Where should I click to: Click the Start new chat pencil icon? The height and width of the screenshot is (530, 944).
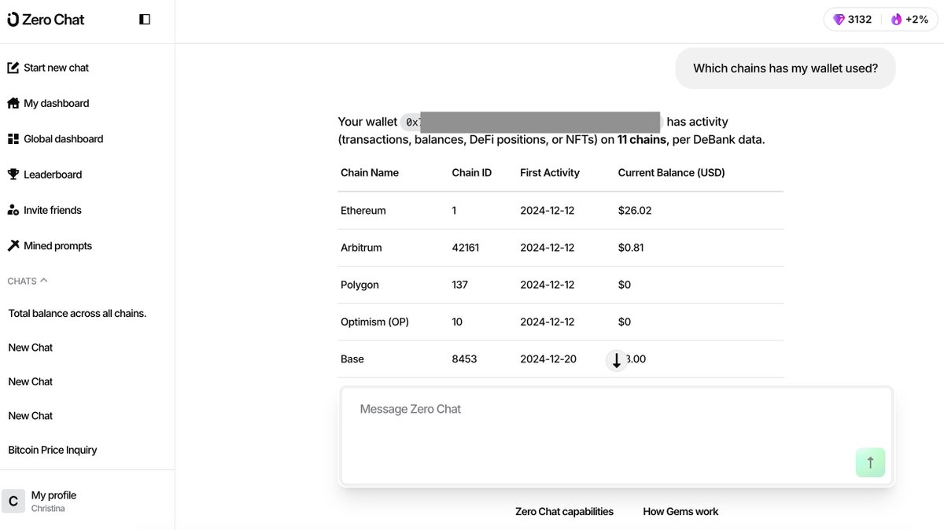(x=13, y=68)
